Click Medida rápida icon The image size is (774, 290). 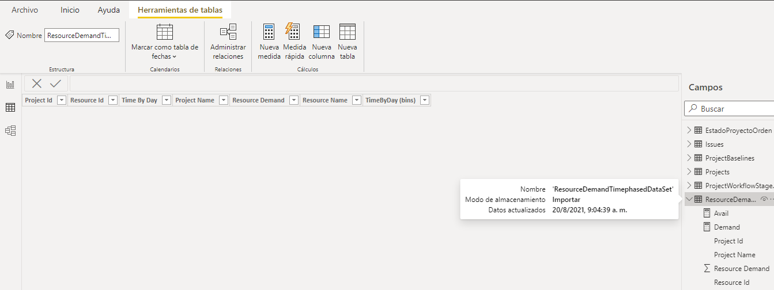pos(293,32)
